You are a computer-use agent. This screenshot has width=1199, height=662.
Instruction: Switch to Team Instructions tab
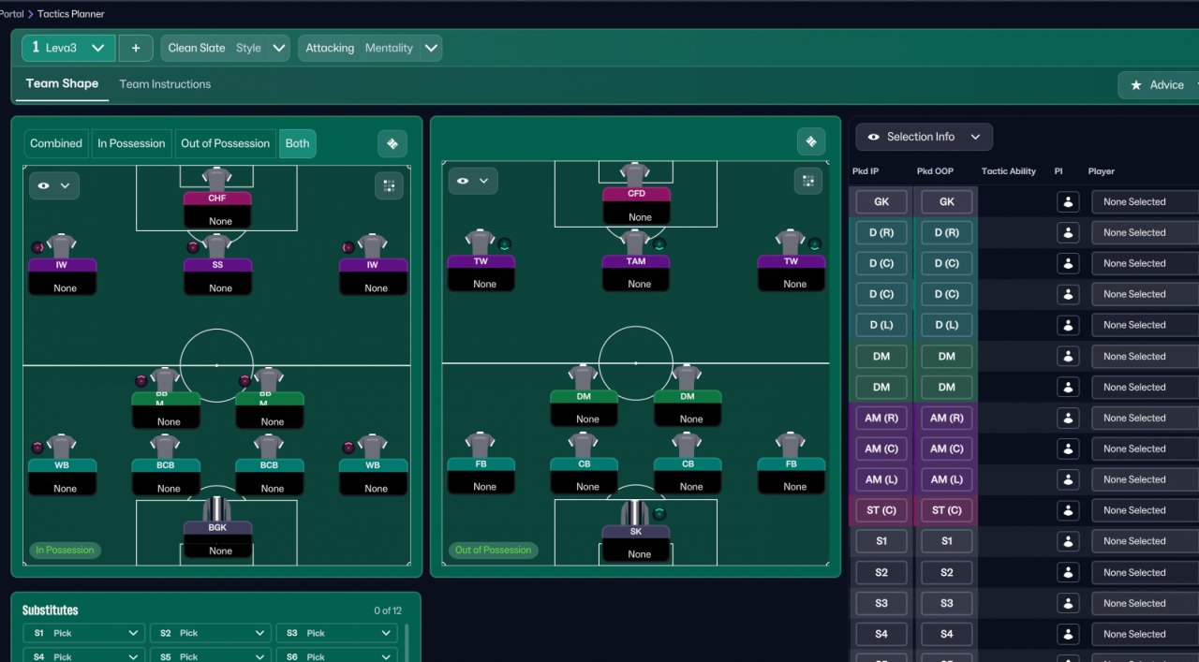(x=165, y=84)
